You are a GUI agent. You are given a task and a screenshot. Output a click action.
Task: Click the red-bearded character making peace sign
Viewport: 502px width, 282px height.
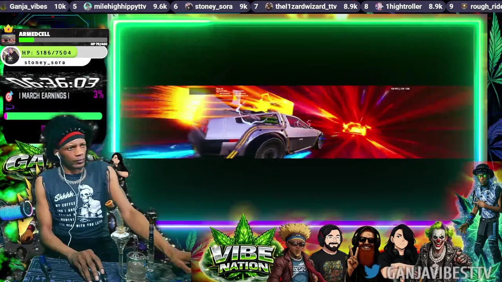(x=365, y=253)
